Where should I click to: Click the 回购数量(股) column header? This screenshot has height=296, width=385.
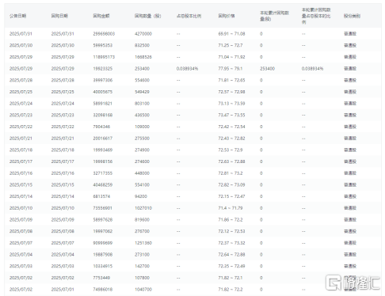147,16
